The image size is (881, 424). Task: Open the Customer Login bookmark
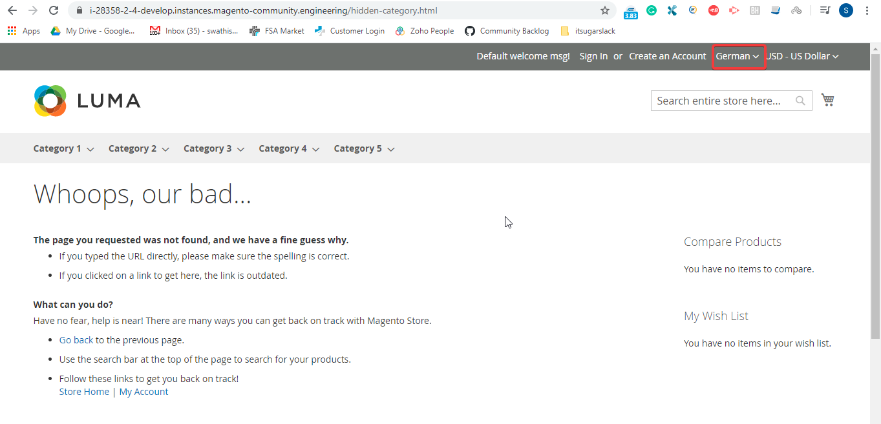click(349, 30)
